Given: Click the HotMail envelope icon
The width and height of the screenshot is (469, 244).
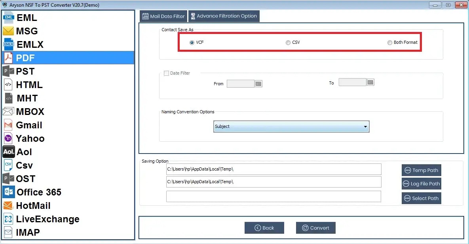Looking at the screenshot, I should coord(8,205).
